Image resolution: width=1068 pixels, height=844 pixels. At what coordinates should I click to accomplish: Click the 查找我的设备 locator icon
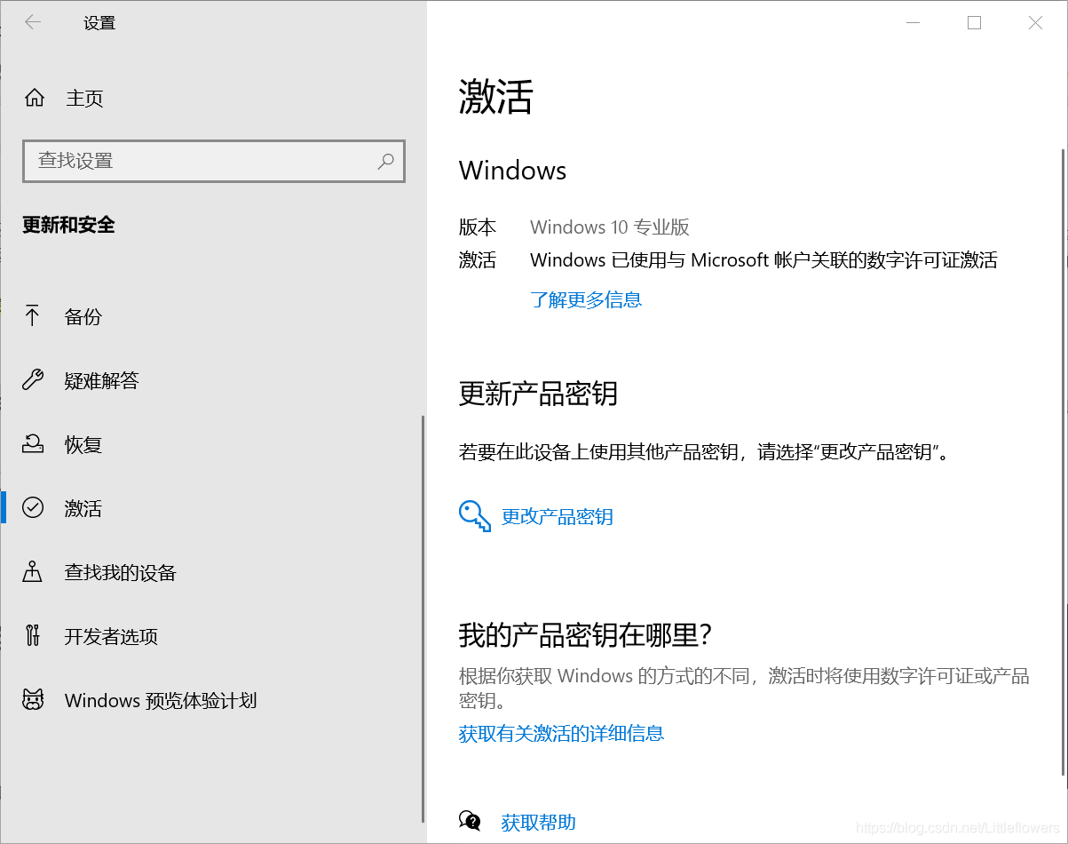click(x=33, y=571)
